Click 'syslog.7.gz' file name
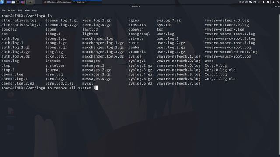Viewport: 280px width, 157px height. [x=169, y=20]
